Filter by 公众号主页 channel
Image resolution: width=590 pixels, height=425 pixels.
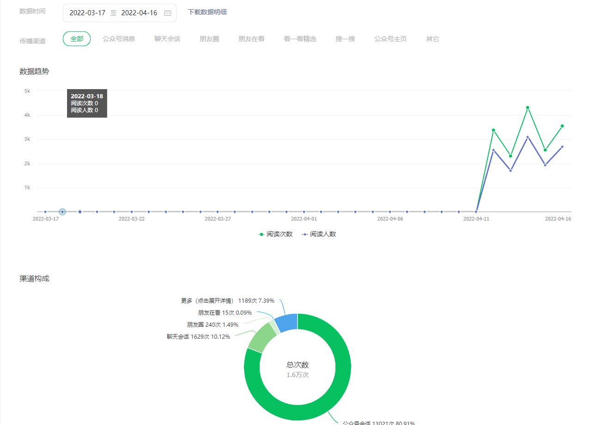[390, 39]
